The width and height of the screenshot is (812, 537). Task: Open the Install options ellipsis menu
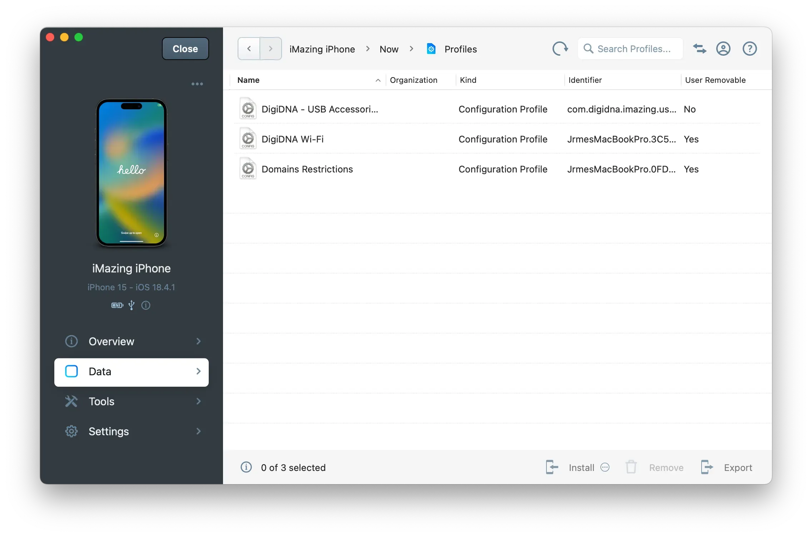[x=604, y=467]
